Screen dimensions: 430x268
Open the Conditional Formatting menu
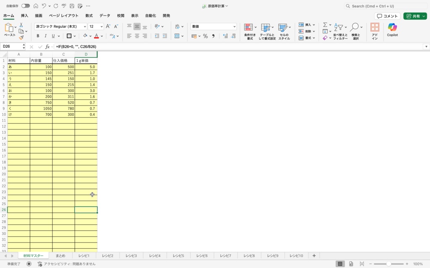pyautogui.click(x=250, y=31)
